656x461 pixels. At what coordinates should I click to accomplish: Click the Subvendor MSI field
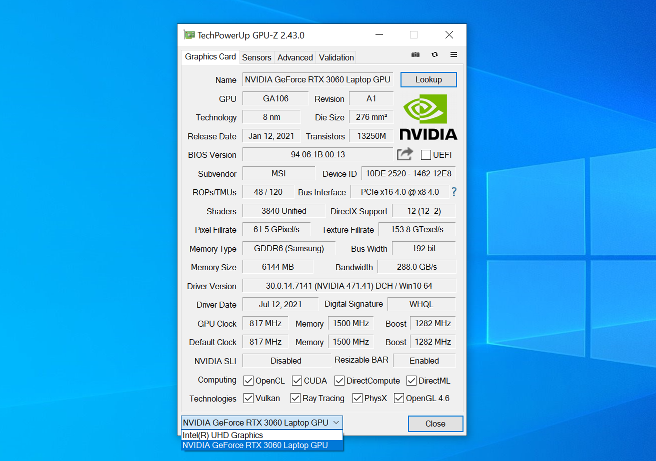point(278,173)
